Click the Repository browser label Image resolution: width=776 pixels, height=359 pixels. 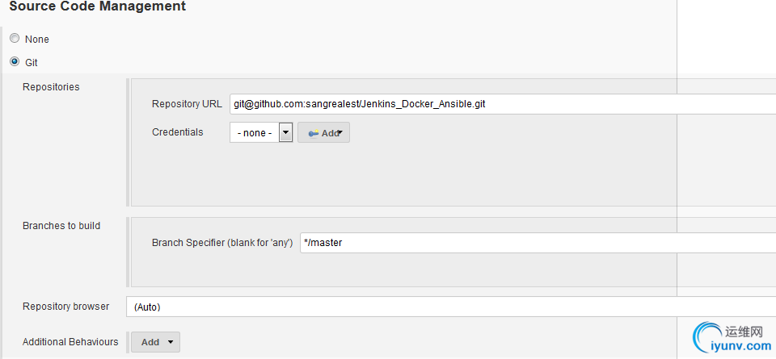[x=65, y=307]
